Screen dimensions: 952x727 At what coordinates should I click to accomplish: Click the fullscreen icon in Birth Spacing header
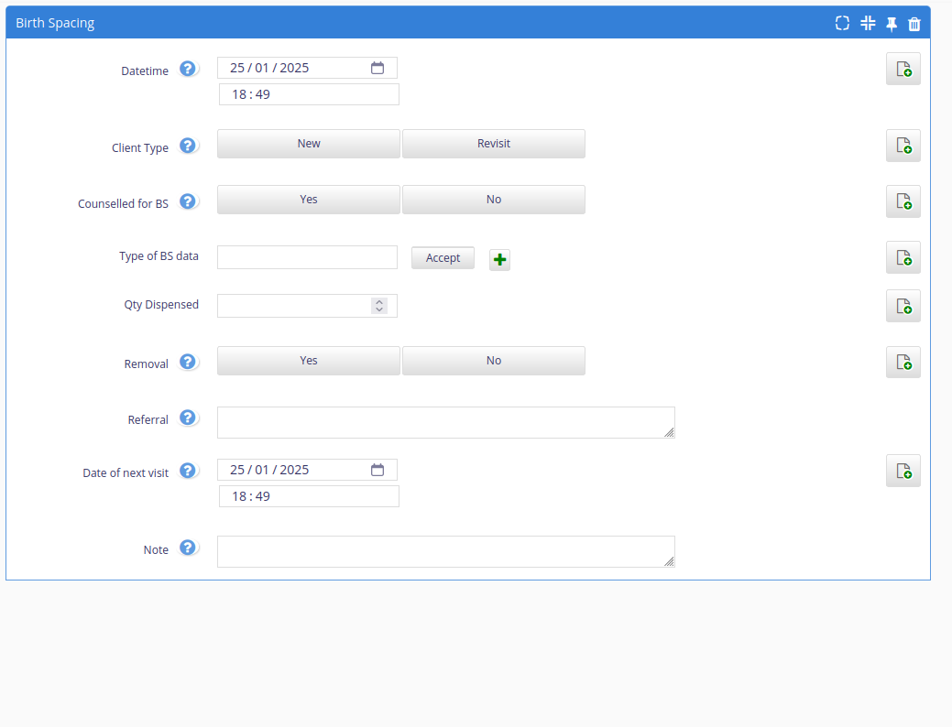tap(842, 23)
